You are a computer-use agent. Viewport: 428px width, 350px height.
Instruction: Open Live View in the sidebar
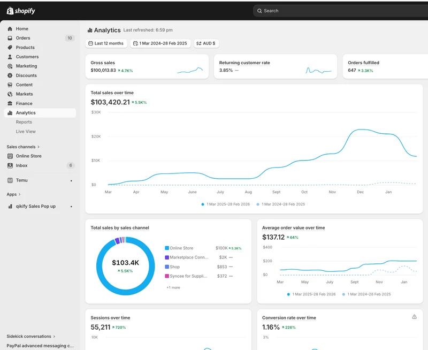tap(26, 131)
